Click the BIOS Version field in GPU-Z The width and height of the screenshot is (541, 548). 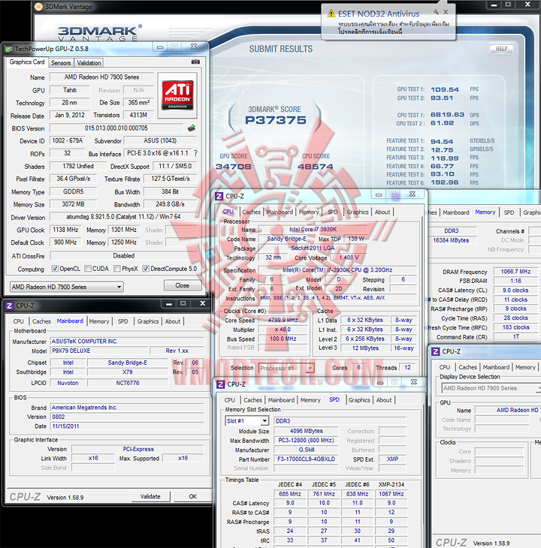pos(116,128)
